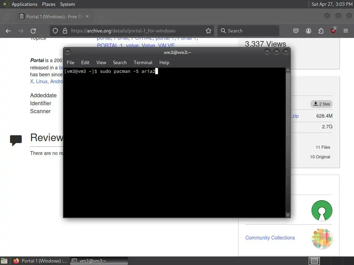Open the Places menu in top panel
This screenshot has height=265, width=354.
click(49, 4)
